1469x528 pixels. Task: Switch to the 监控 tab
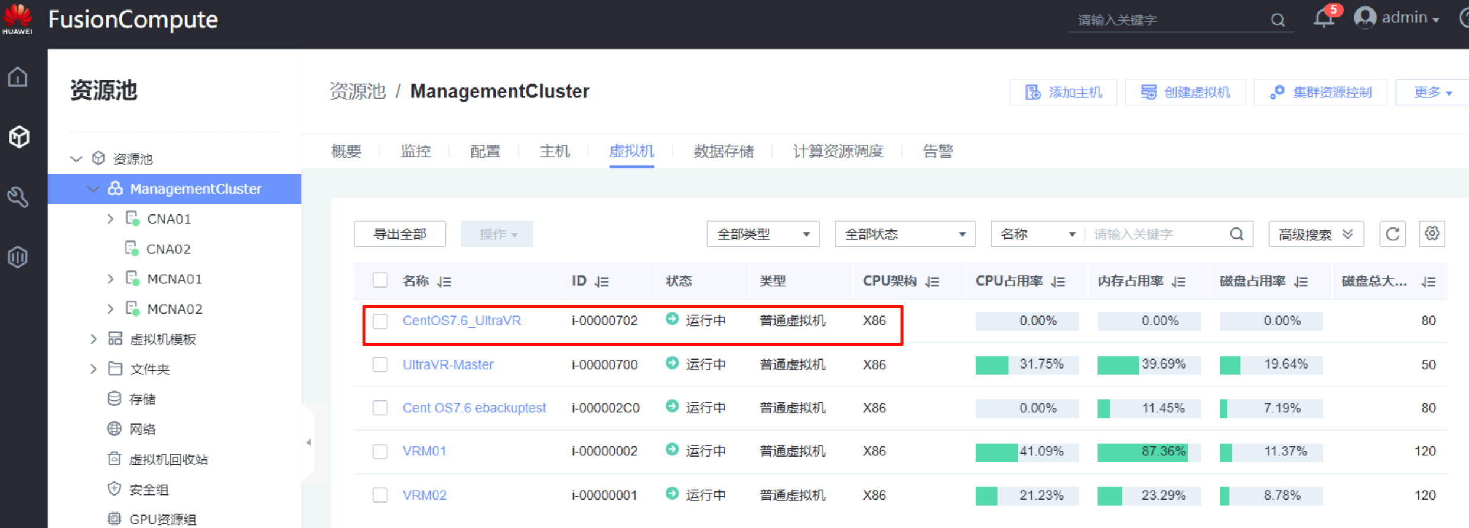click(415, 151)
